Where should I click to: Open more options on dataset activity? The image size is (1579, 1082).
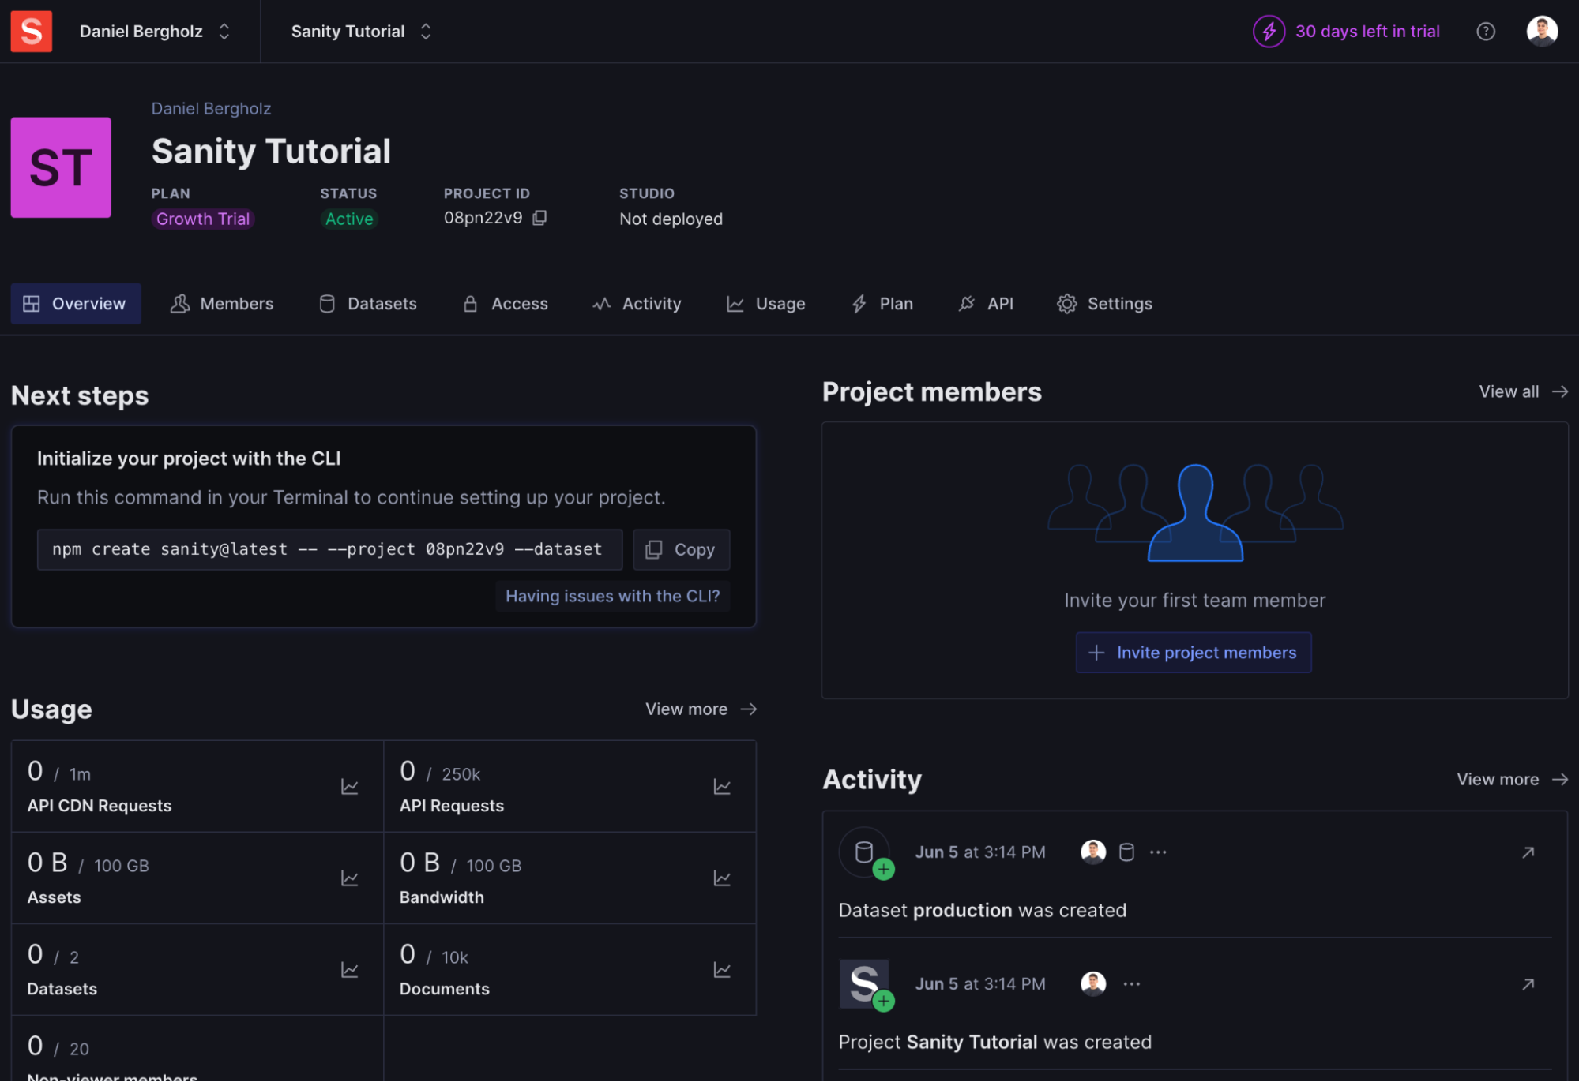1158,852
